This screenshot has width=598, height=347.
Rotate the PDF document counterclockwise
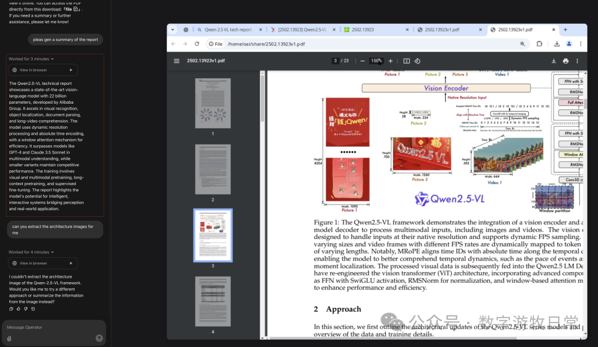tap(417, 61)
